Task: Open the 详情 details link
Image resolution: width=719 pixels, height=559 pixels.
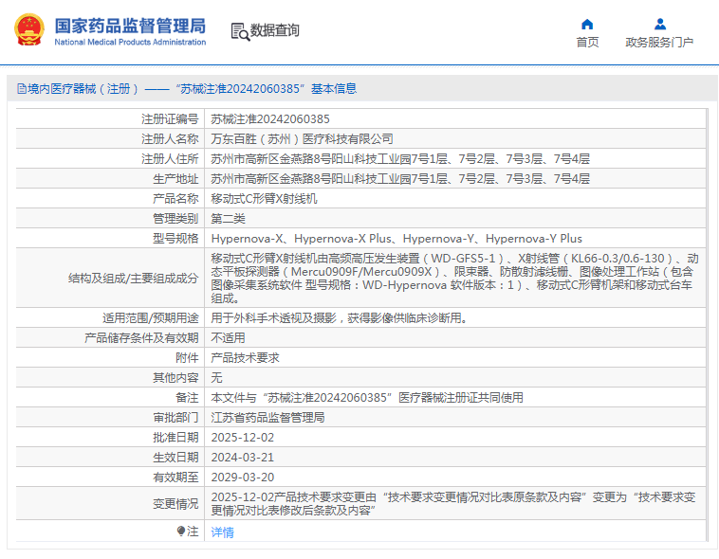Action: coord(222,532)
